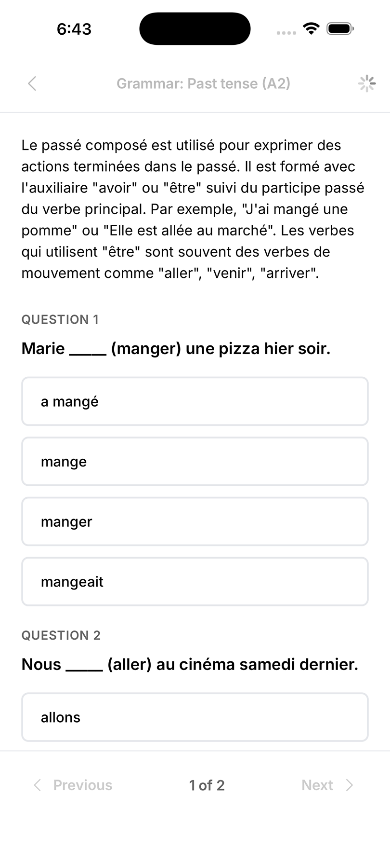Viewport: 390px width, 849px height.
Task: Choose "allons" for Question 2
Action: (195, 717)
